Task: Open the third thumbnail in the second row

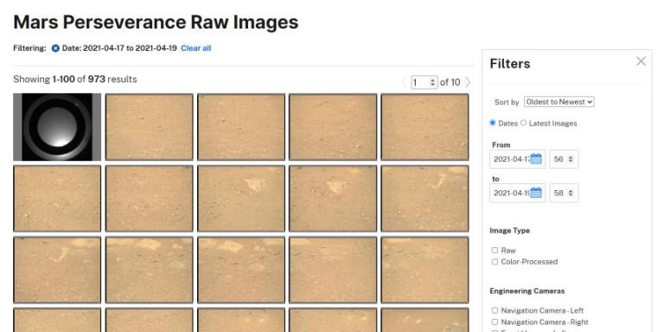Action: point(241,199)
